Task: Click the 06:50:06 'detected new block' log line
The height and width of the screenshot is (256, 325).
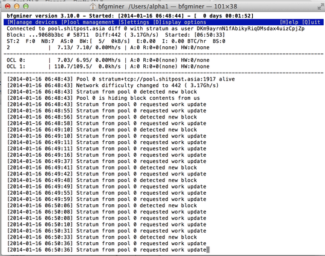Action: (x=102, y=206)
